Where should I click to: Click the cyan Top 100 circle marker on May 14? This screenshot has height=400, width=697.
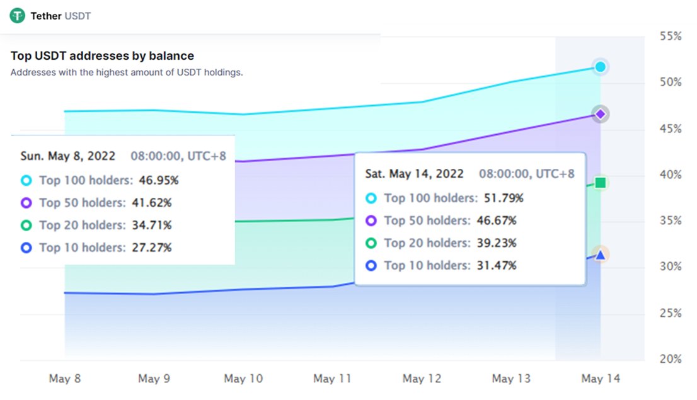[600, 67]
